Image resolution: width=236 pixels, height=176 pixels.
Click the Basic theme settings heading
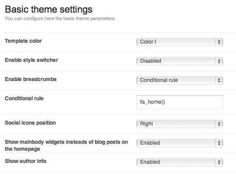(x=48, y=10)
